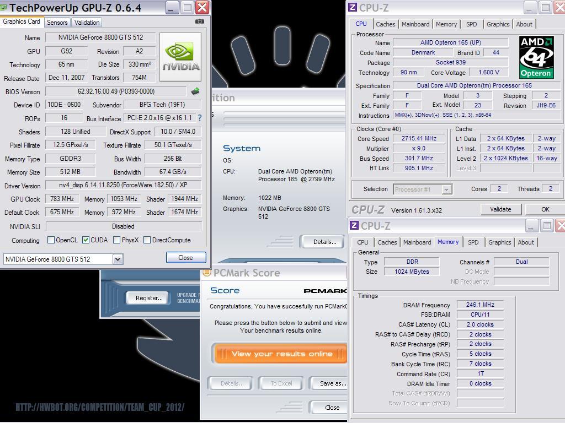This screenshot has height=423, width=565.
Task: Open the GPU selection dropdown in GPU-Z
Action: pos(118,259)
